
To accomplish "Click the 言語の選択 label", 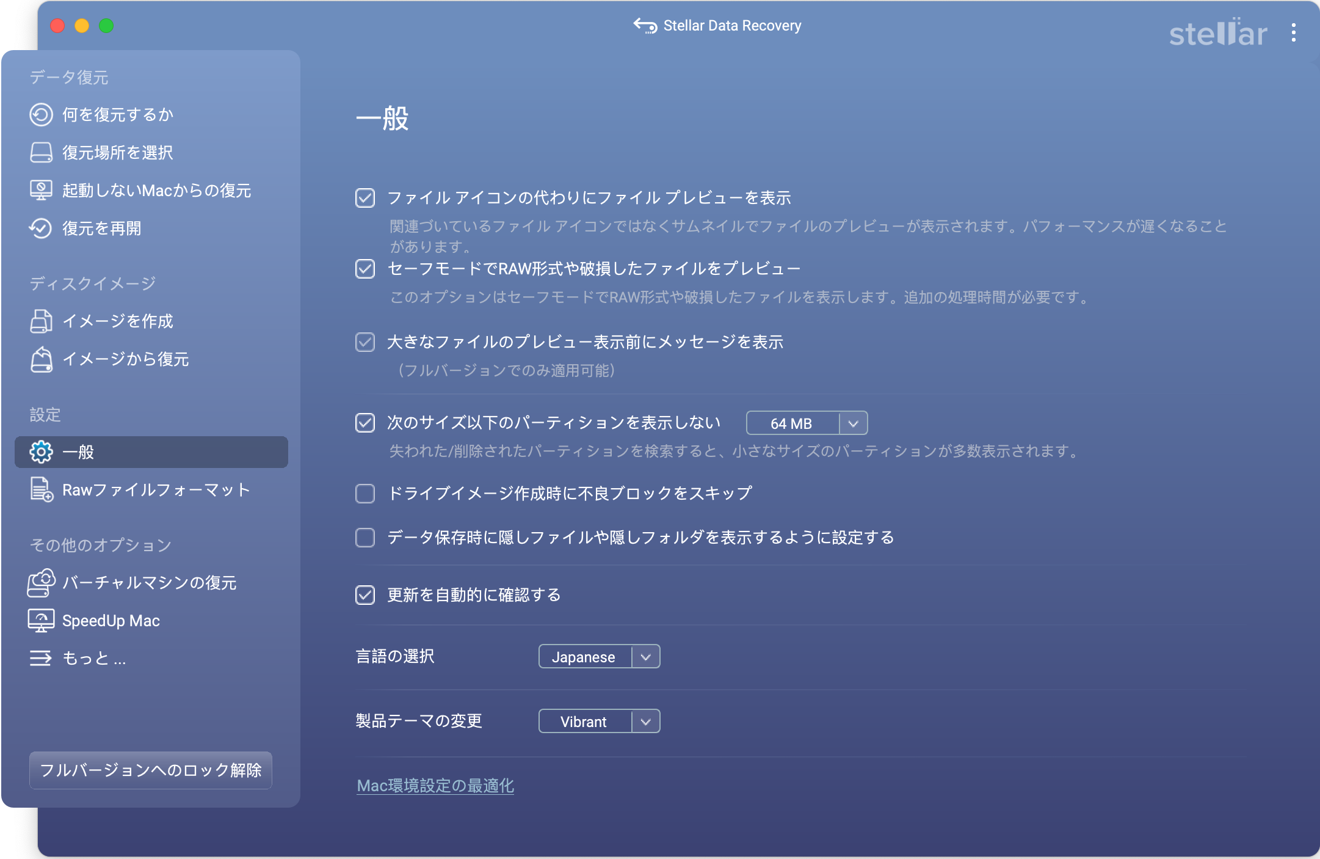I will pos(395,657).
